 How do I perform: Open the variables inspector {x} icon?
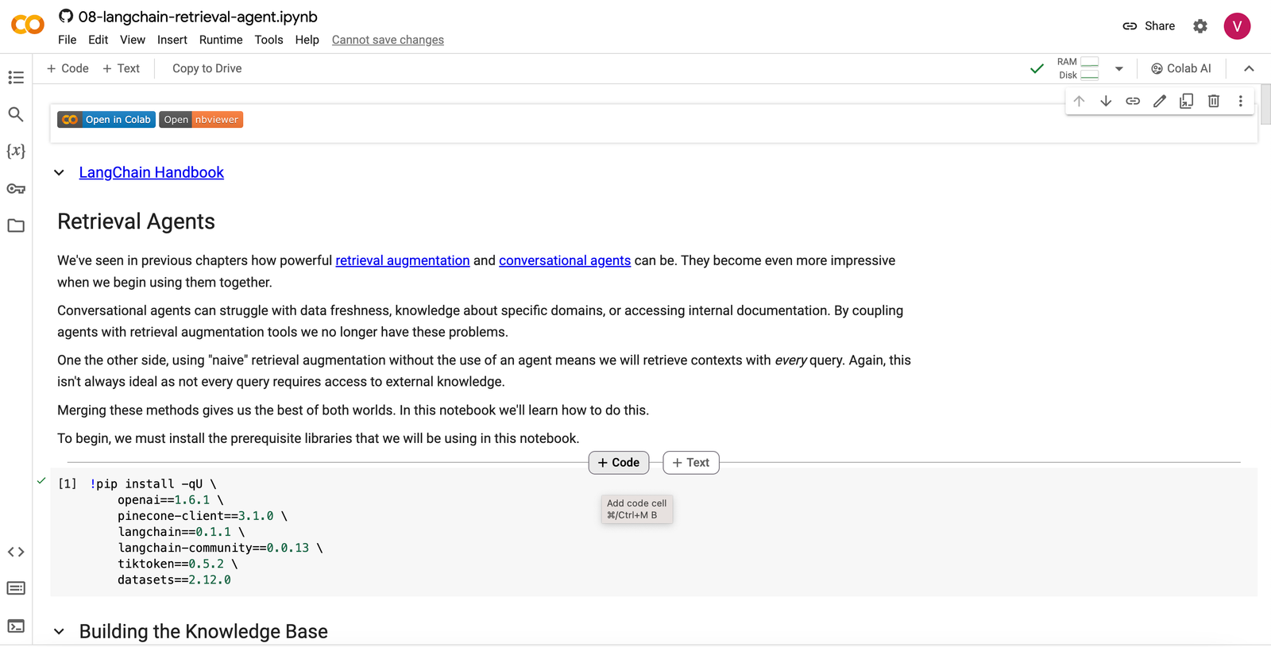pyautogui.click(x=16, y=151)
